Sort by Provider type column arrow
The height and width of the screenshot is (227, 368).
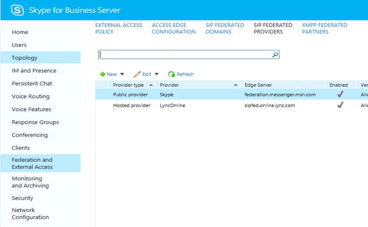tap(151, 85)
